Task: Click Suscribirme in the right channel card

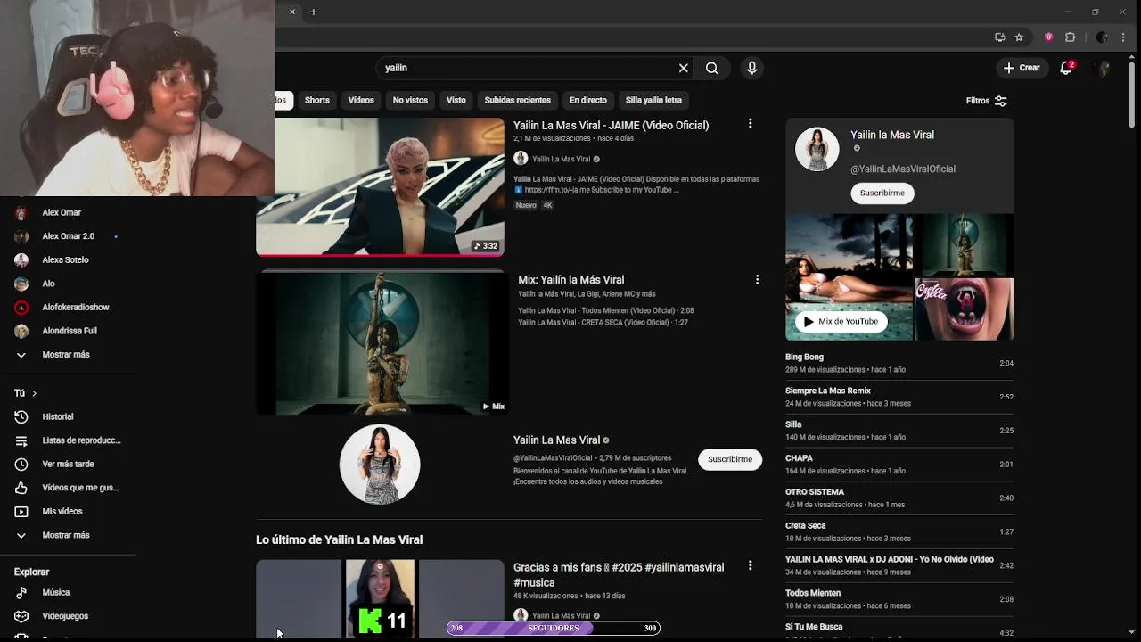Action: coord(882,193)
